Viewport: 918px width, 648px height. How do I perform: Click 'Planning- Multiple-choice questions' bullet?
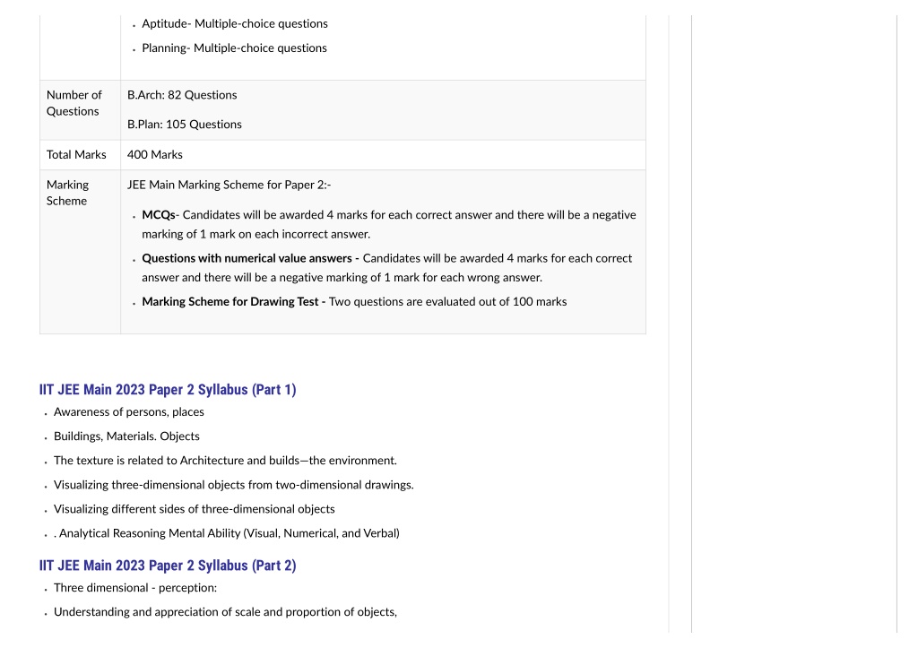(234, 48)
